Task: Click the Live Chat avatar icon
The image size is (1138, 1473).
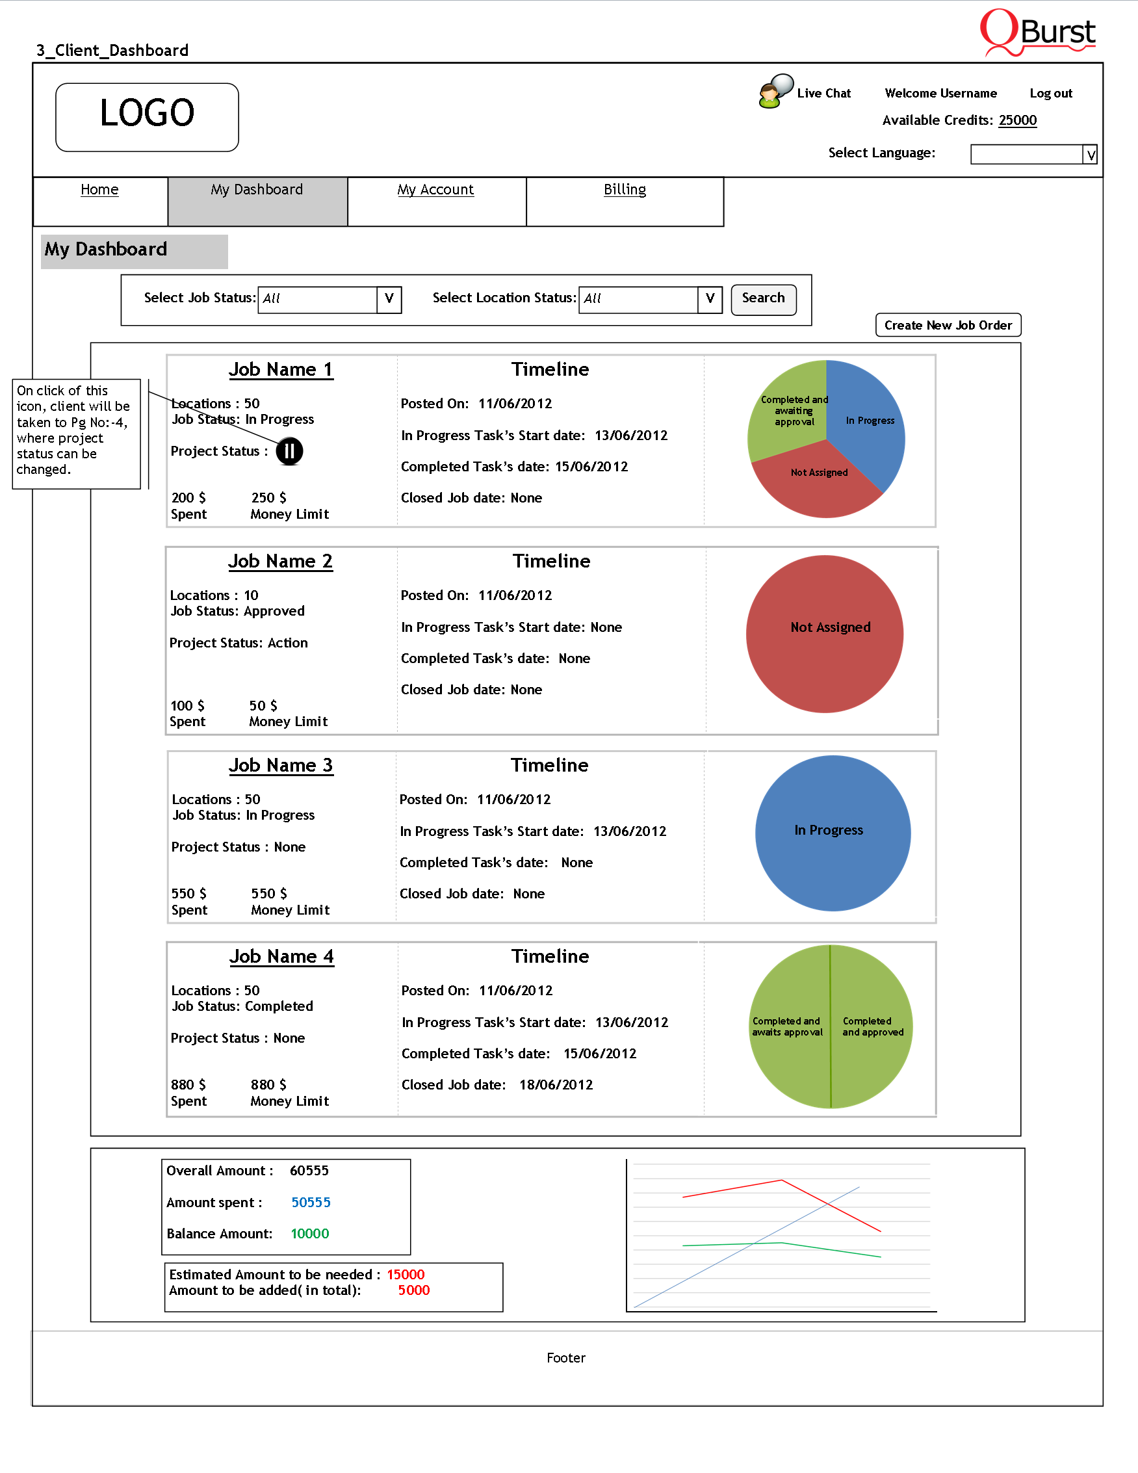Action: click(x=775, y=91)
